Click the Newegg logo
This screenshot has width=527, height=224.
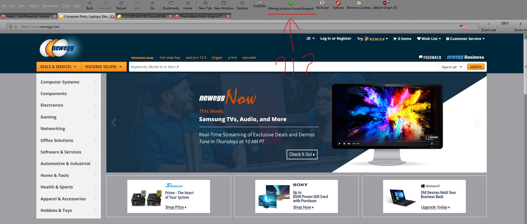(57, 48)
